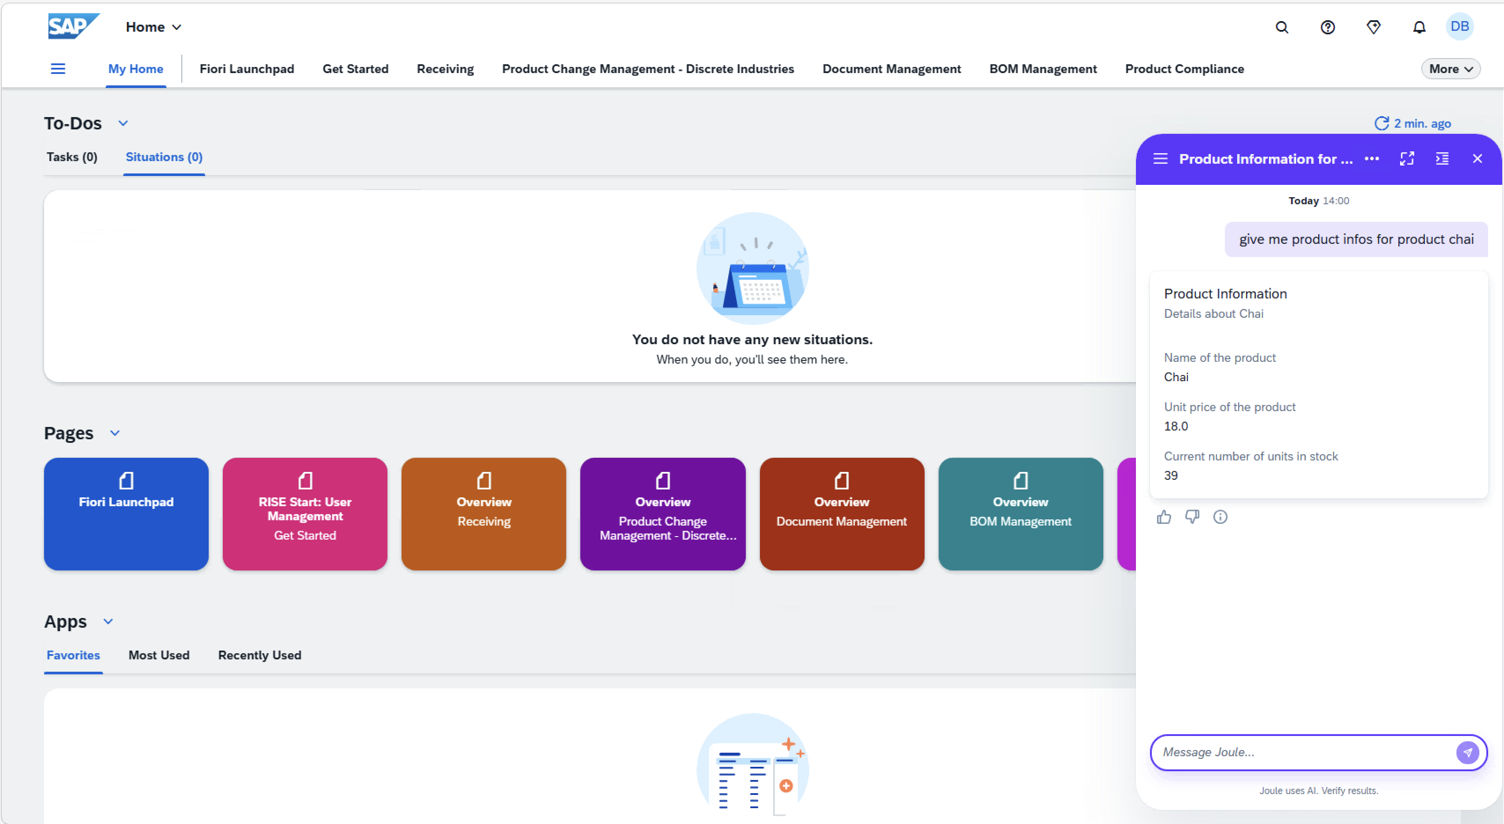Switch to Recently Used apps tab
Image resolution: width=1504 pixels, height=824 pixels.
(260, 655)
